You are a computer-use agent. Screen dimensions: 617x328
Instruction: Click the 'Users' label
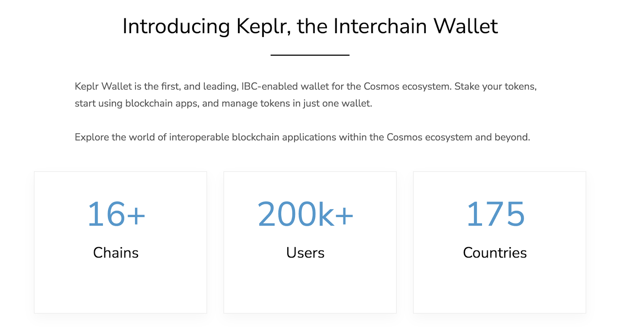pyautogui.click(x=305, y=253)
